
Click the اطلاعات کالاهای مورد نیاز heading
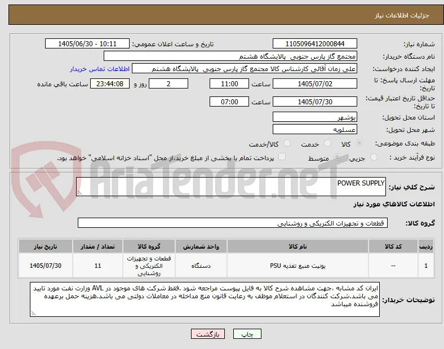point(394,204)
